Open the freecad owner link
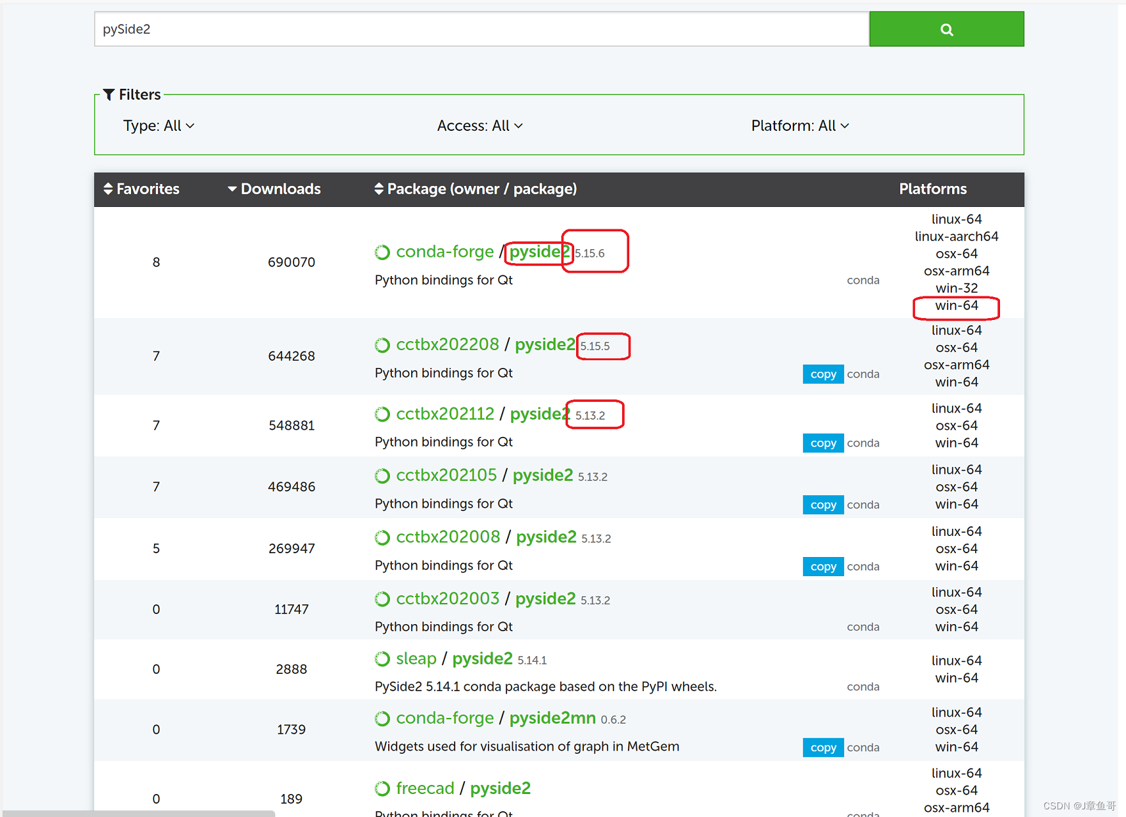The width and height of the screenshot is (1126, 817). click(425, 788)
